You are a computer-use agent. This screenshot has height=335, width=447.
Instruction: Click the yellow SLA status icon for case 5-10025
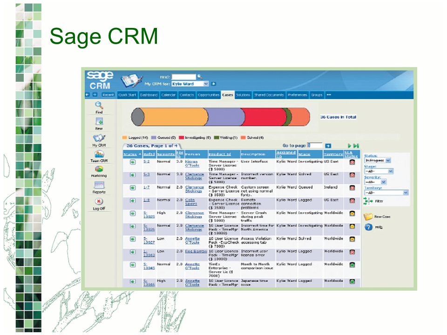352,214
